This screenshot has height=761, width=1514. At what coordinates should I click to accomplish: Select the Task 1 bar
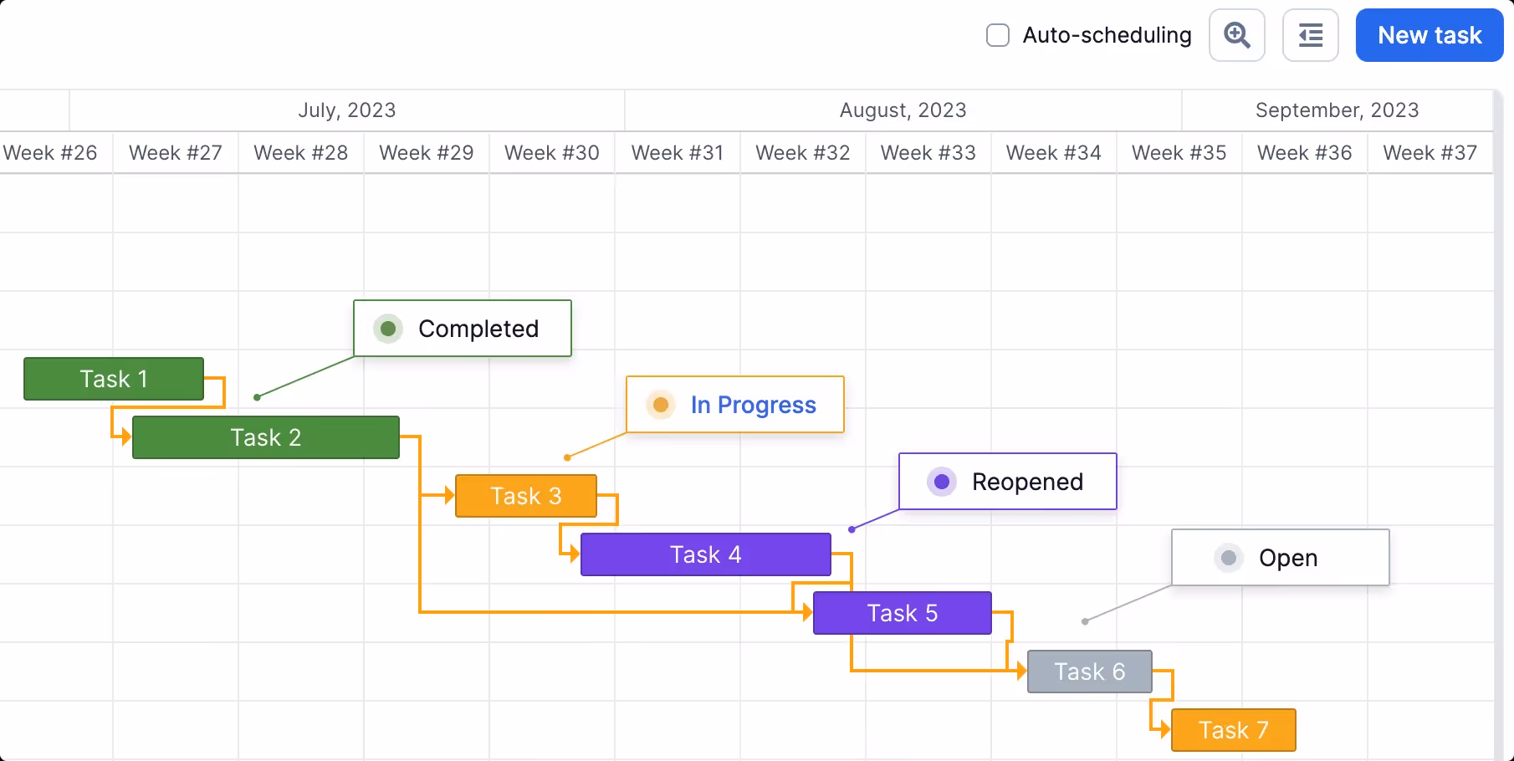(x=113, y=379)
